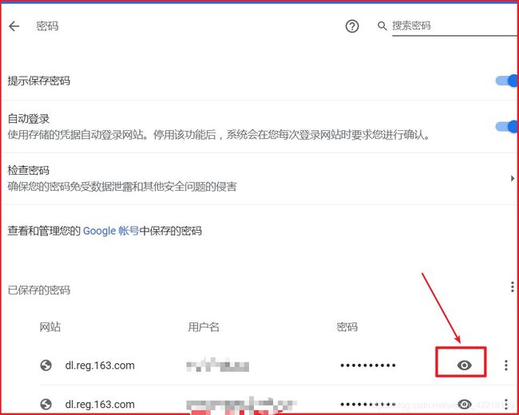Focus the 搜索密码 search field
The width and height of the screenshot is (519, 415).
point(454,26)
